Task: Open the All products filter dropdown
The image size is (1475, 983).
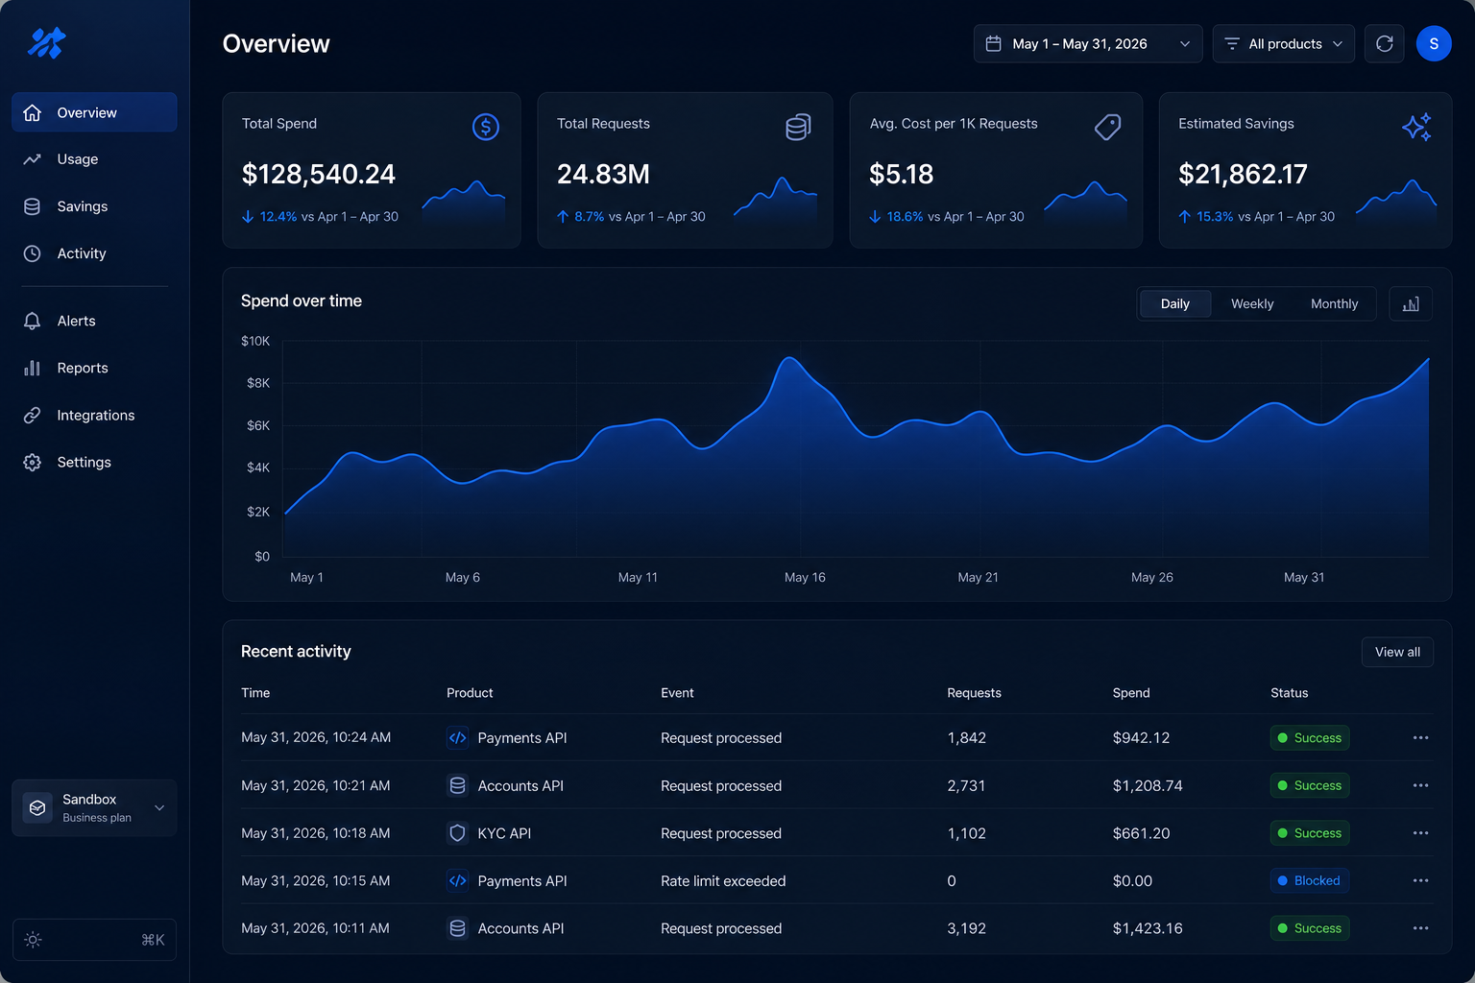Action: (x=1284, y=44)
